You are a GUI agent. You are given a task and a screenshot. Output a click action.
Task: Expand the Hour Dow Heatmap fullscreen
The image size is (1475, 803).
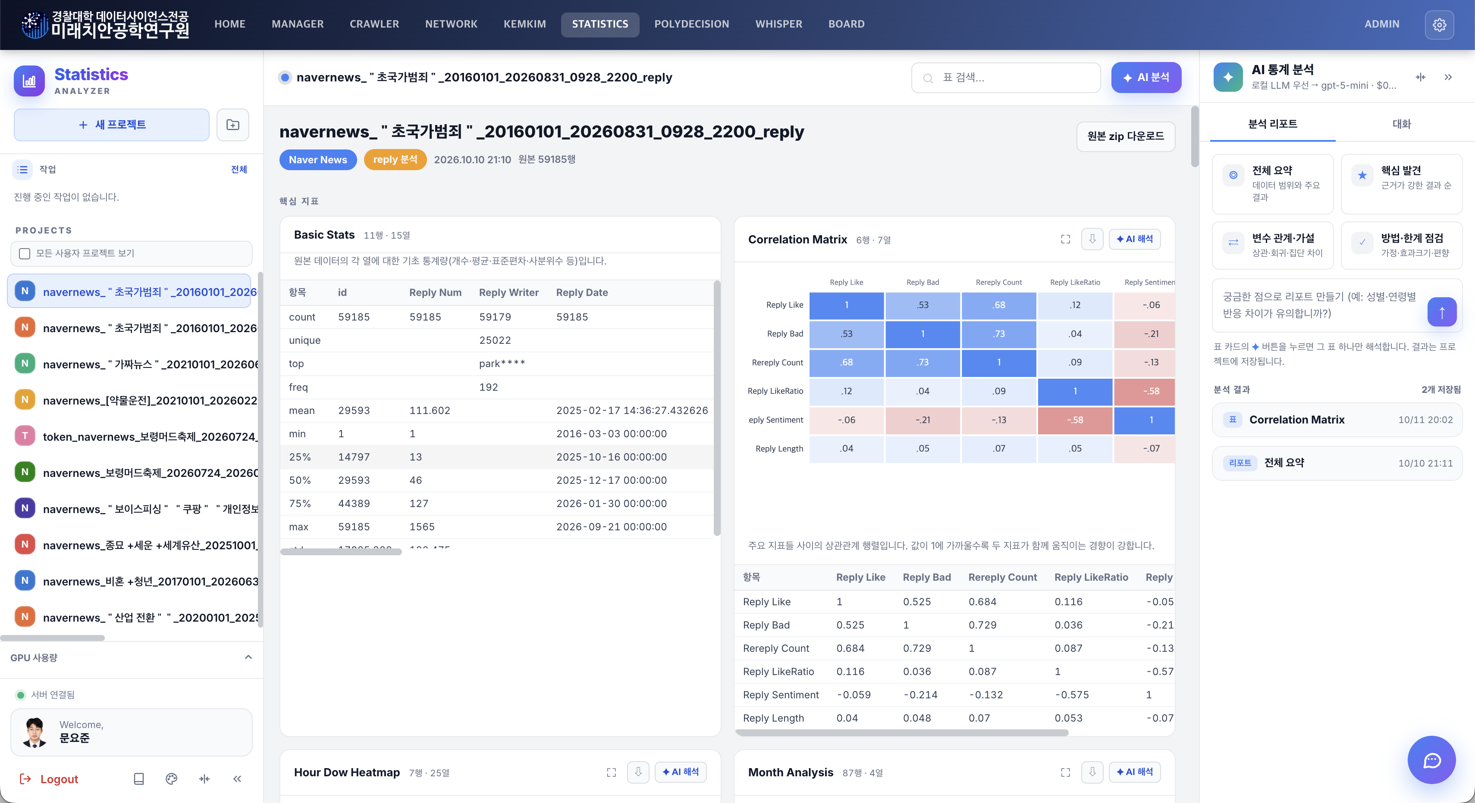(611, 773)
